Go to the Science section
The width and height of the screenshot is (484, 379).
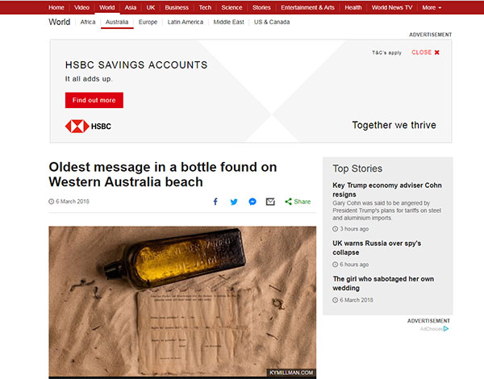(232, 7)
